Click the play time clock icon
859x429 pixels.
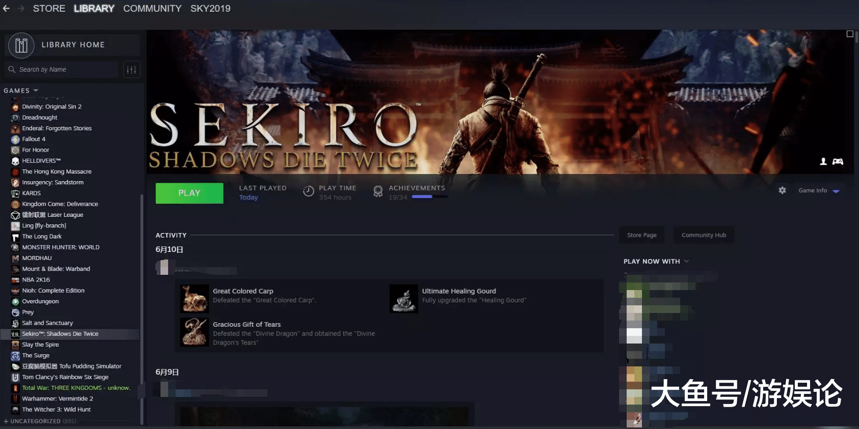(308, 191)
